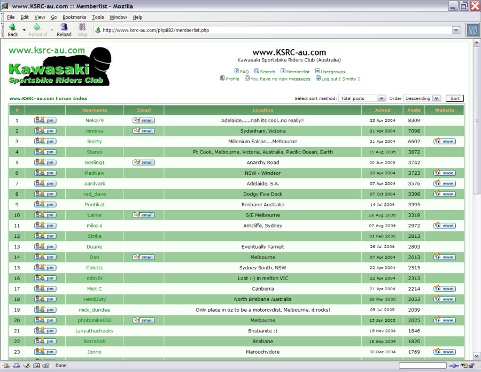Image resolution: width=481 pixels, height=372 pixels.
Task: Open the Tools menu
Action: pyautogui.click(x=98, y=17)
